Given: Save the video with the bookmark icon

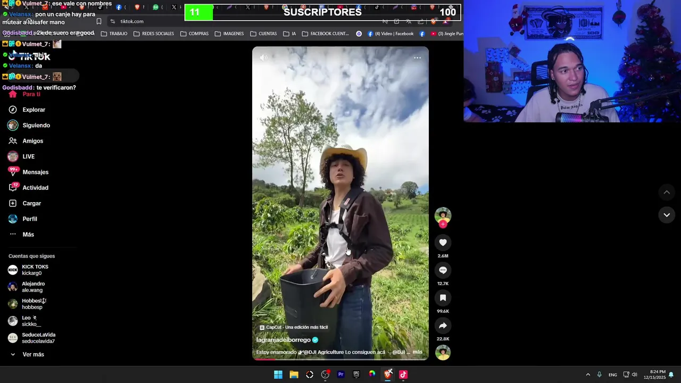Looking at the screenshot, I should click(x=443, y=298).
